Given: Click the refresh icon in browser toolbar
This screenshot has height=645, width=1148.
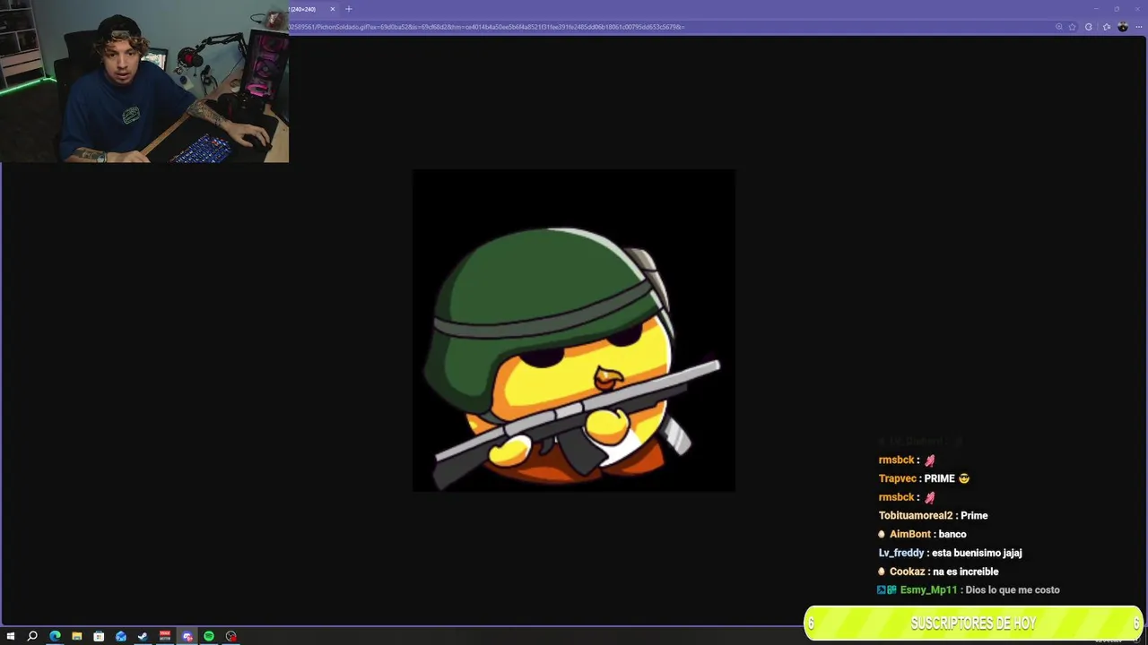Looking at the screenshot, I should click(1089, 27).
